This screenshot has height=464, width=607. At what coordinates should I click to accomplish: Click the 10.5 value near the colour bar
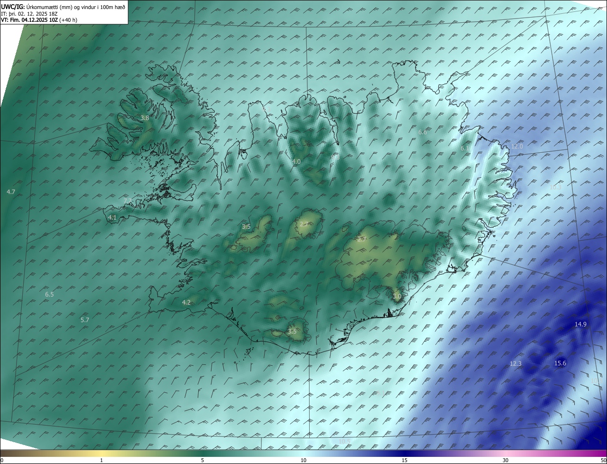pos(345,441)
